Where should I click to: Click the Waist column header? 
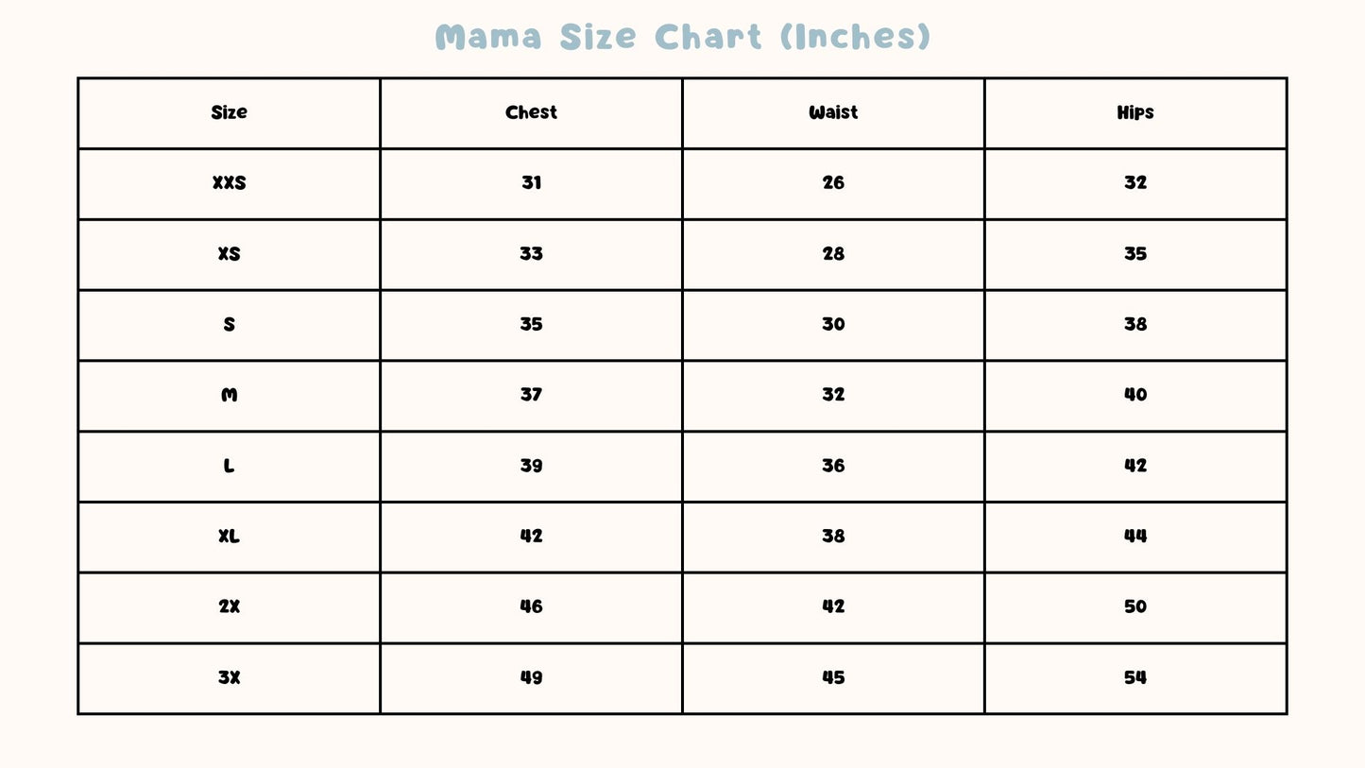[833, 112]
